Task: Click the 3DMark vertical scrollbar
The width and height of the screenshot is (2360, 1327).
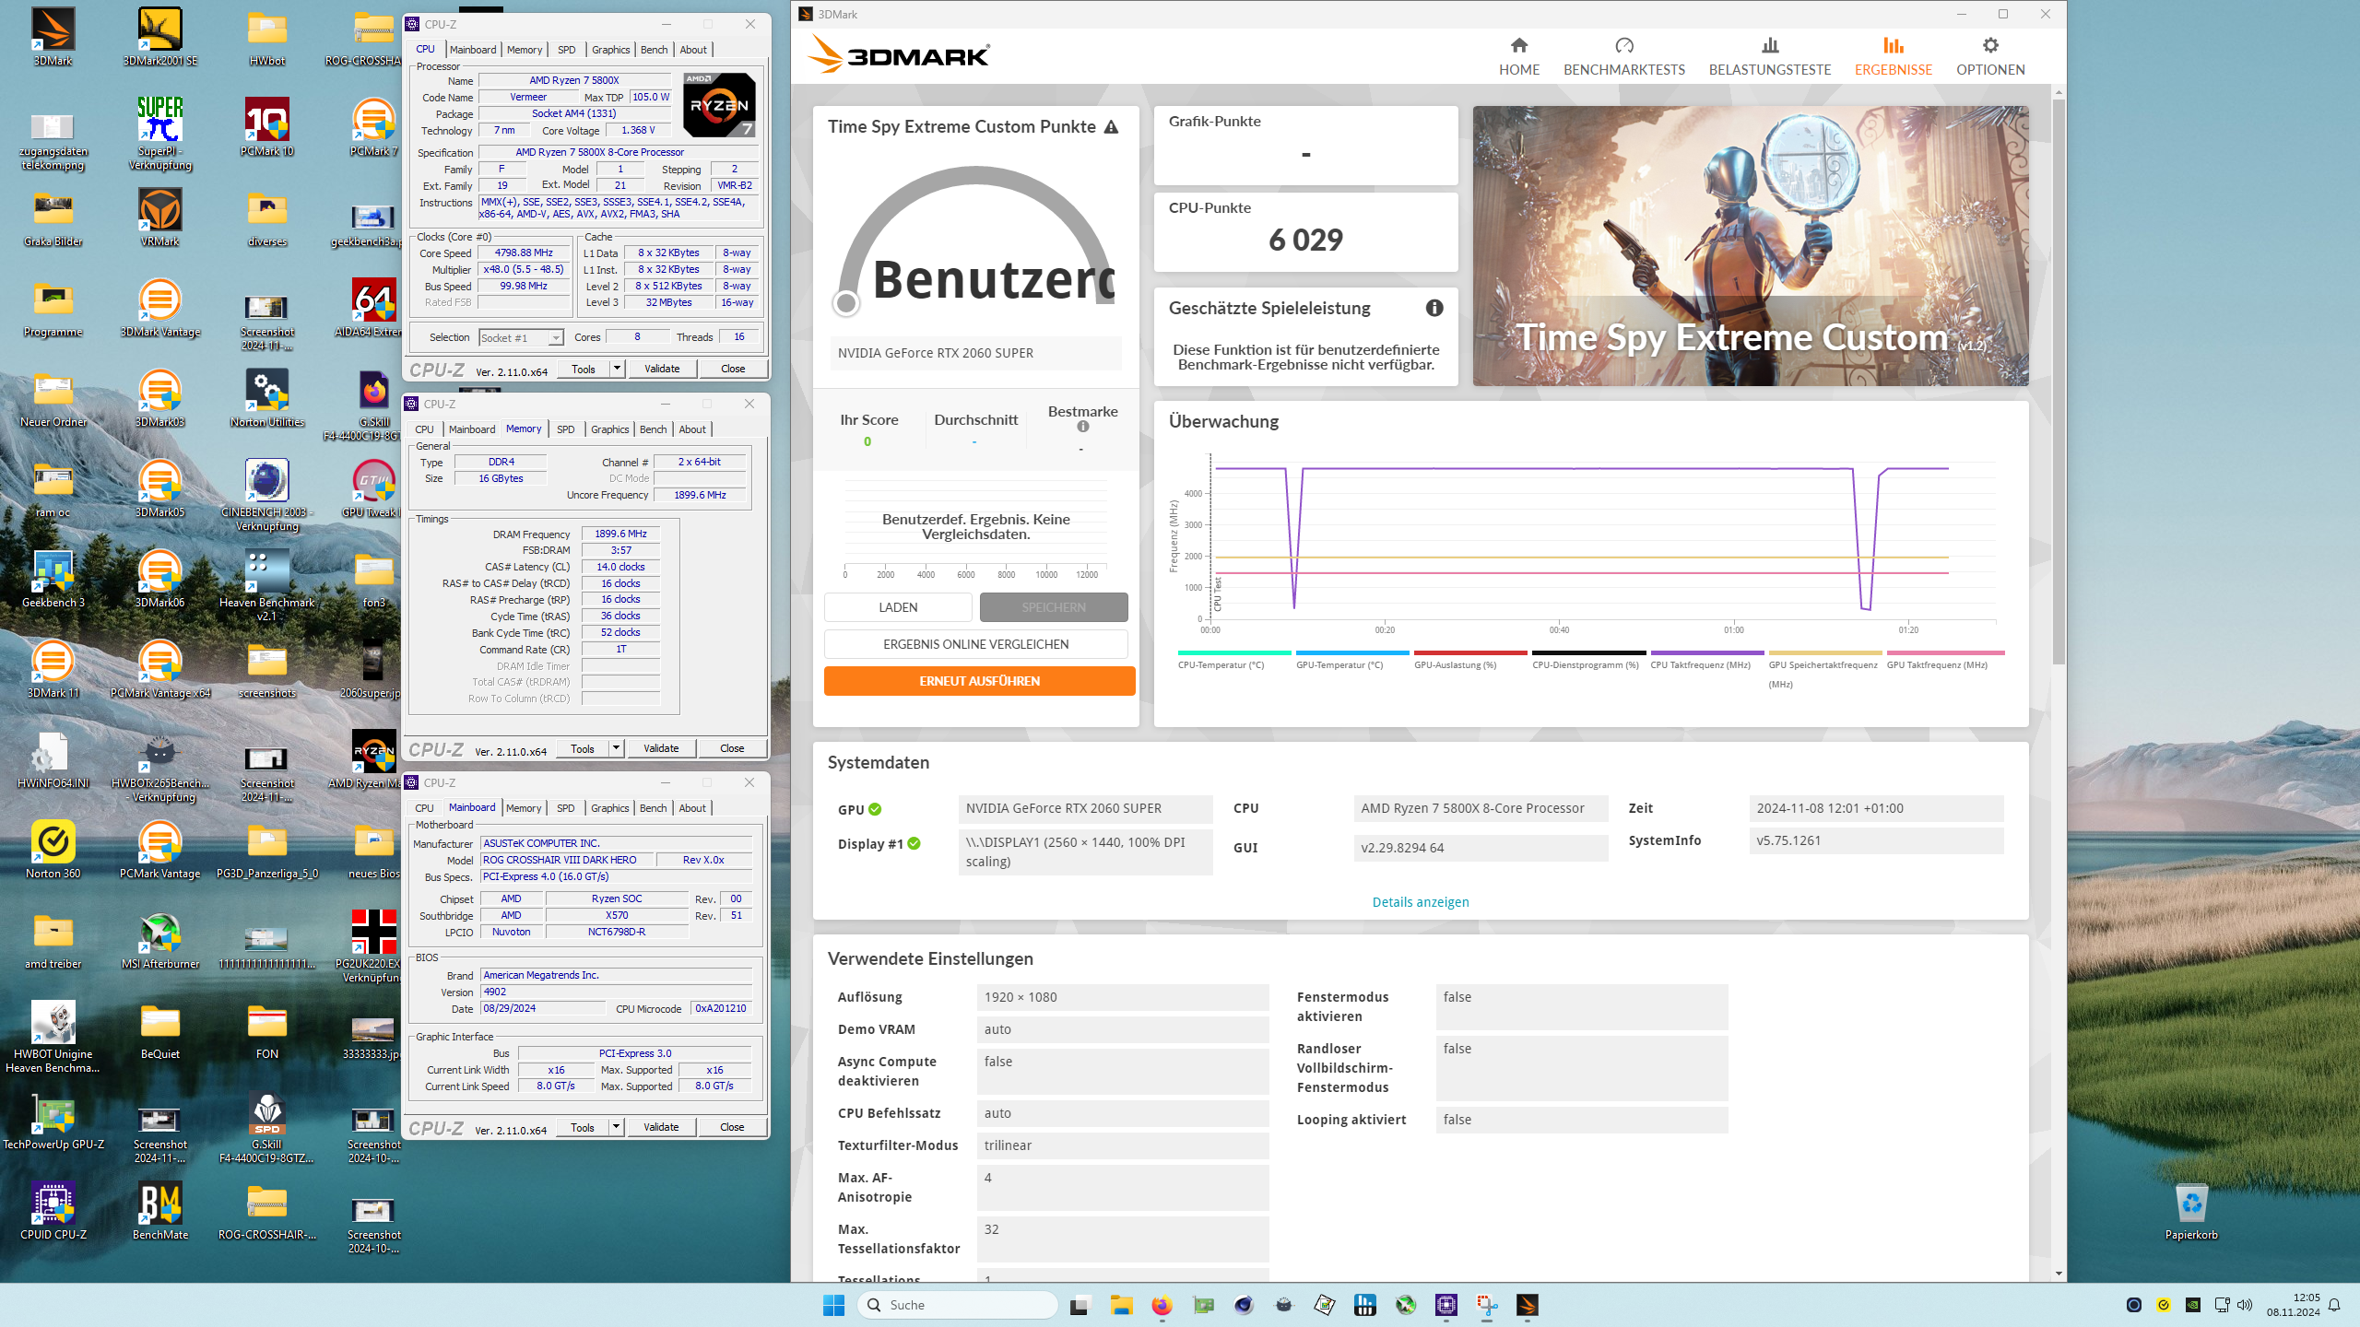Action: tap(2059, 382)
